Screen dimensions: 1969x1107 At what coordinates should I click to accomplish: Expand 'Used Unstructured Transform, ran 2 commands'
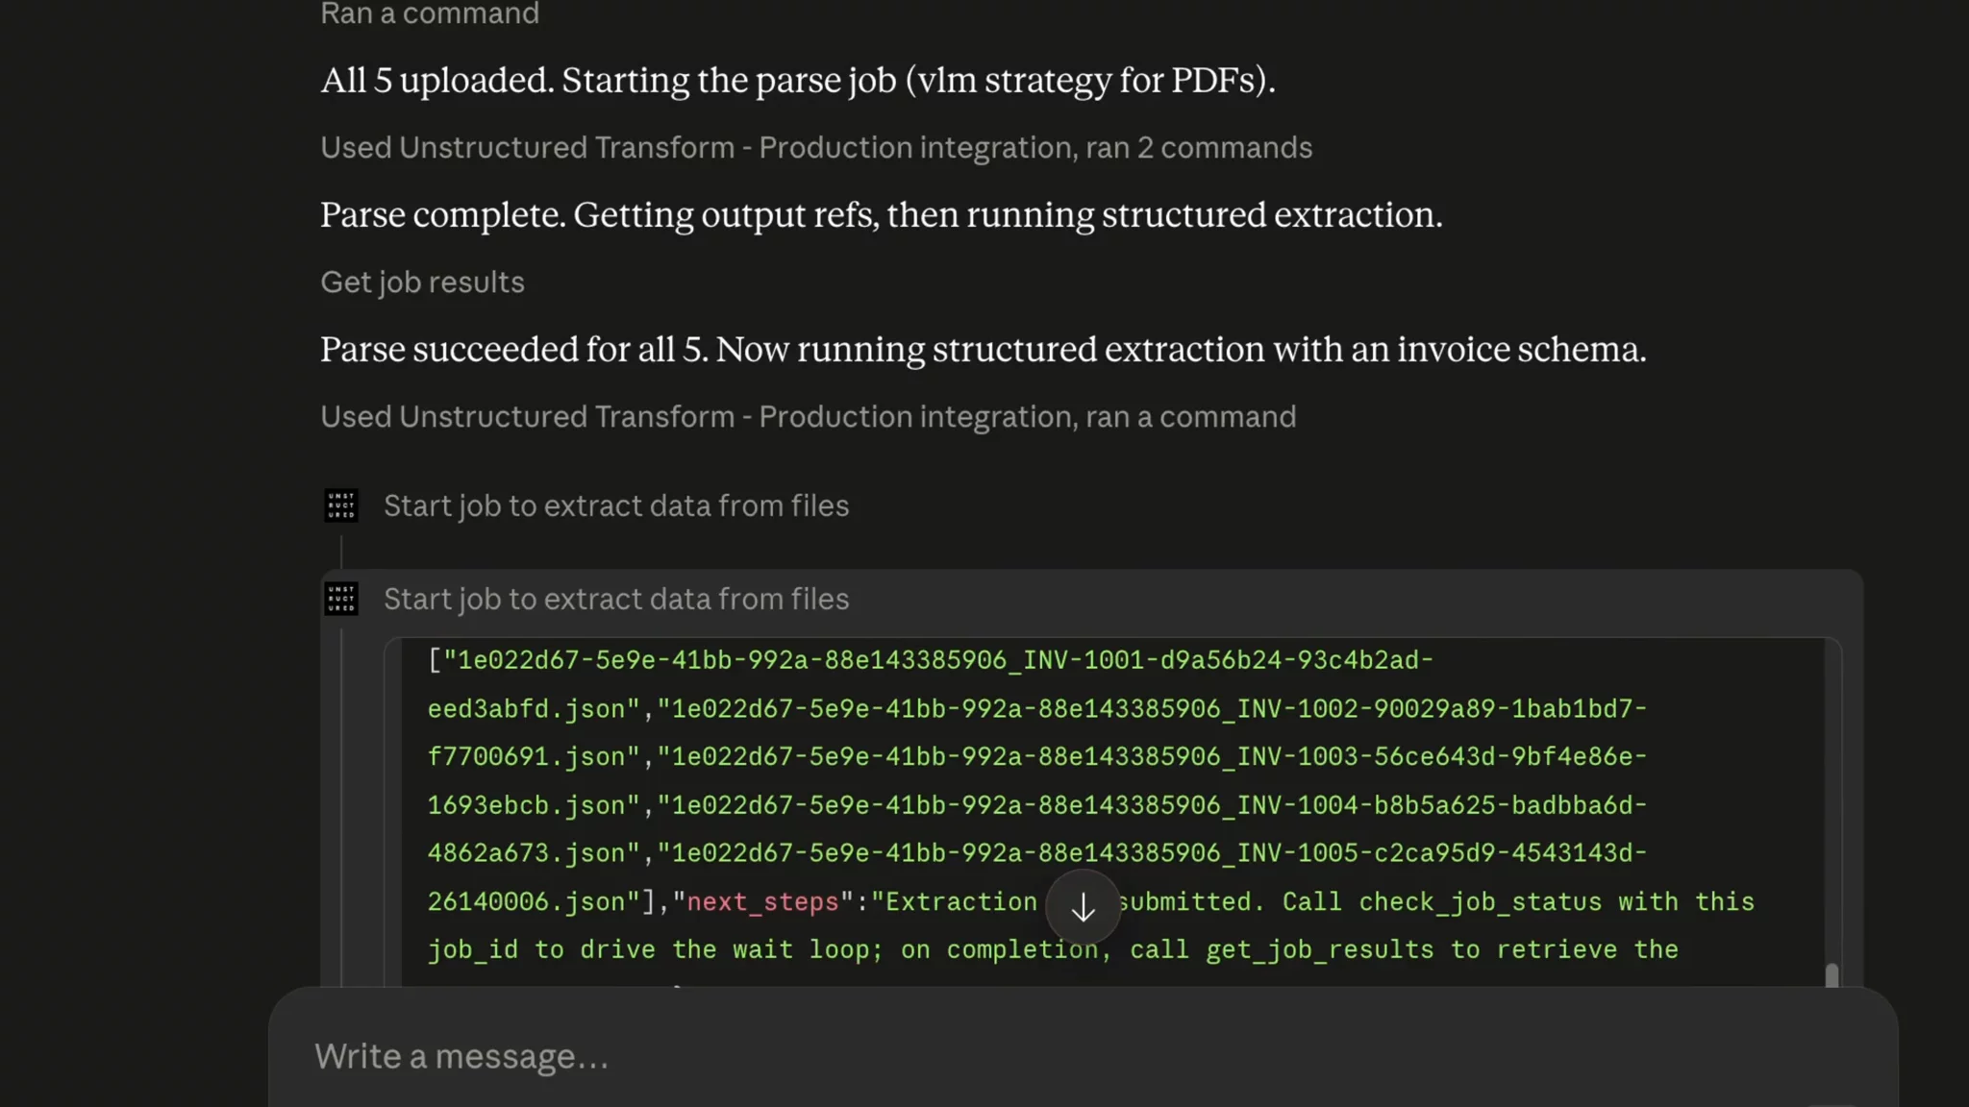tap(816, 148)
